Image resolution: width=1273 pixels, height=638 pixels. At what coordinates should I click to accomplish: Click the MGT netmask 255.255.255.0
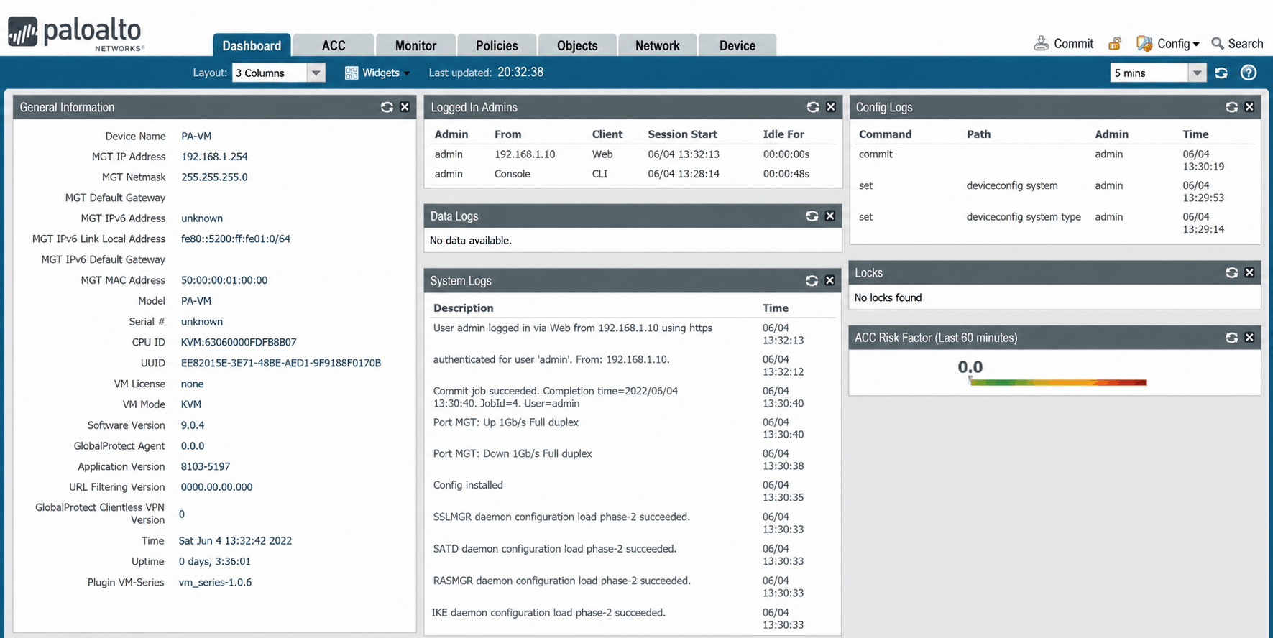pyautogui.click(x=214, y=177)
